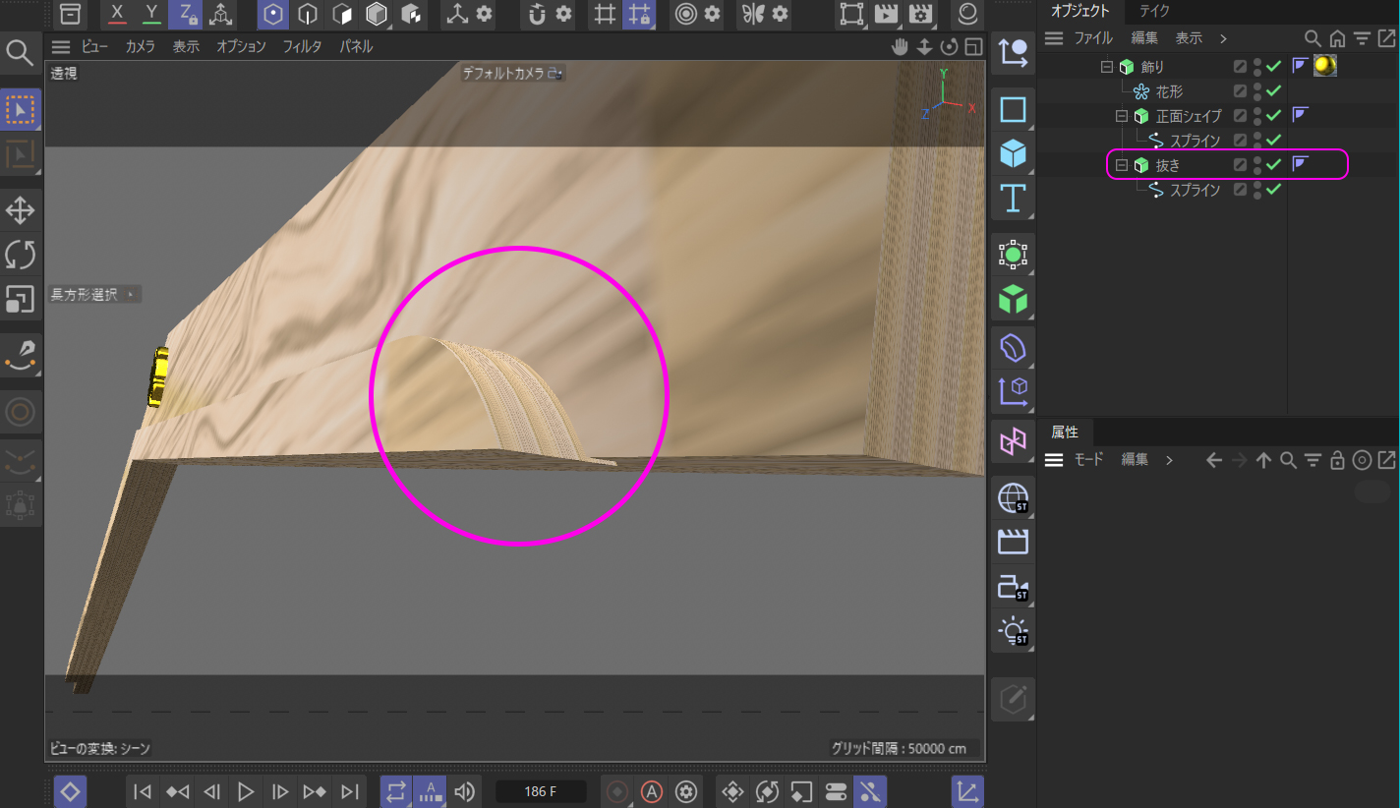This screenshot has height=808, width=1400.
Task: Toggle green enable check for 花形 object
Action: click(1273, 91)
